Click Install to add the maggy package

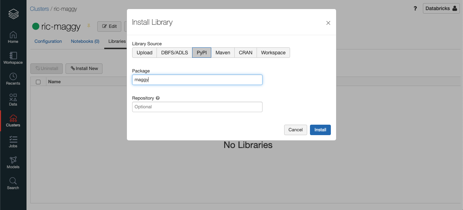[x=320, y=130]
